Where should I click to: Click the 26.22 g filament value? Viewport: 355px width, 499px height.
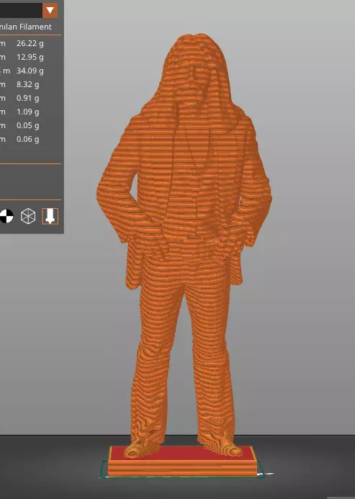click(x=30, y=44)
